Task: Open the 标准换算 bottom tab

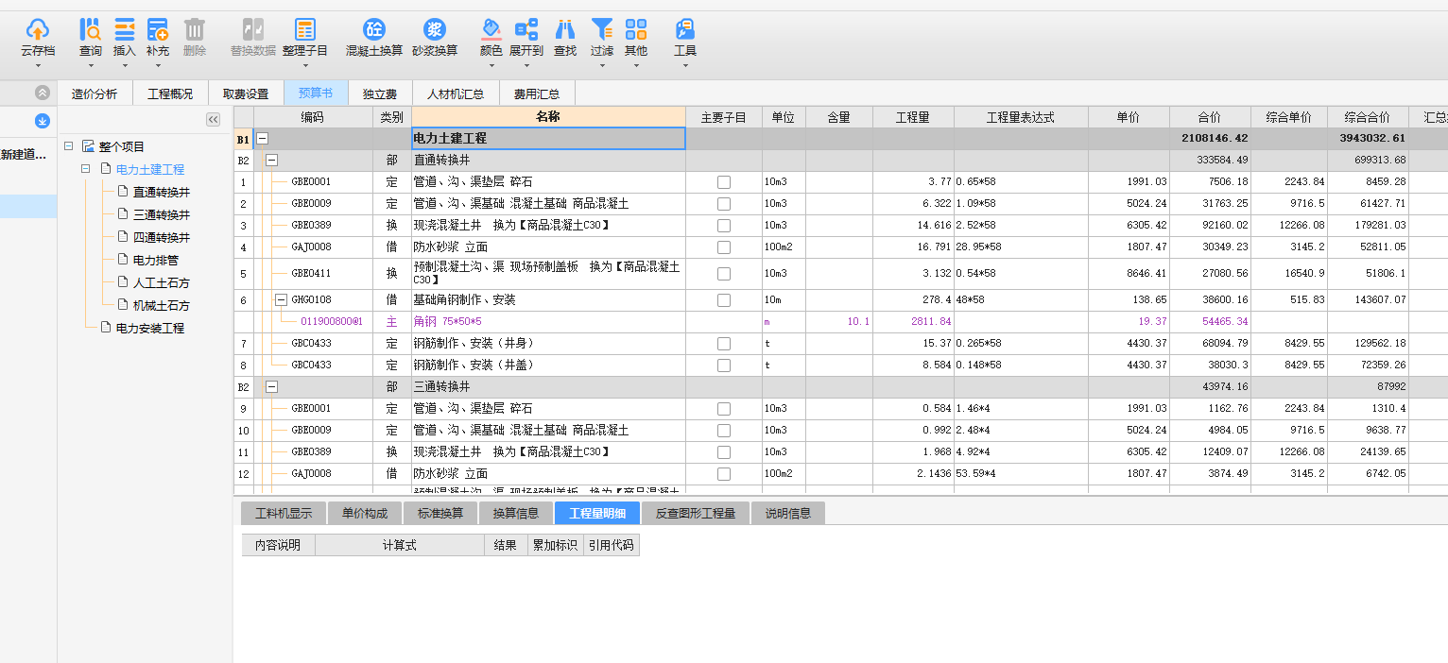Action: 440,514
